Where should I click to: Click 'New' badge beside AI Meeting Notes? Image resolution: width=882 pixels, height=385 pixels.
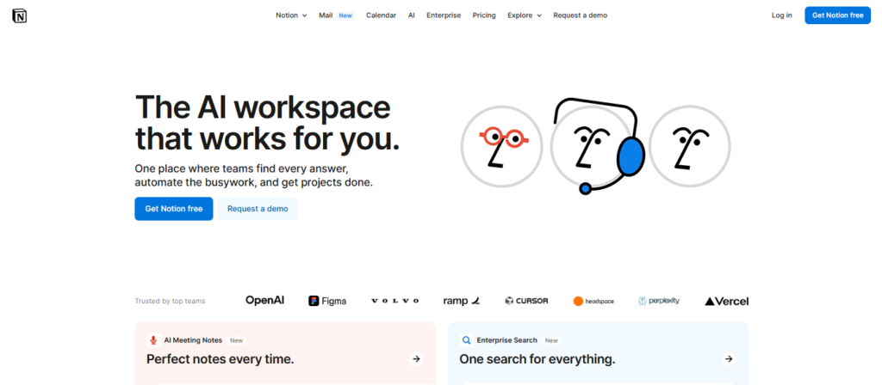point(236,340)
